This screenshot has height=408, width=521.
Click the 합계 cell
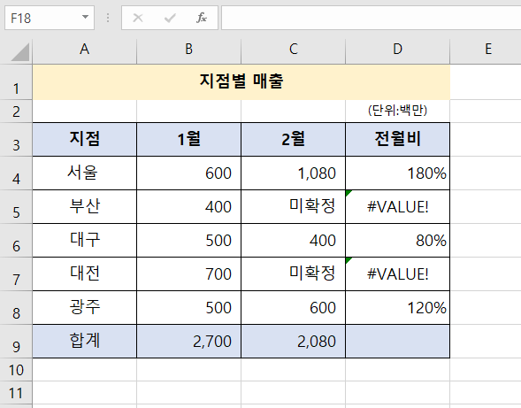(84, 341)
